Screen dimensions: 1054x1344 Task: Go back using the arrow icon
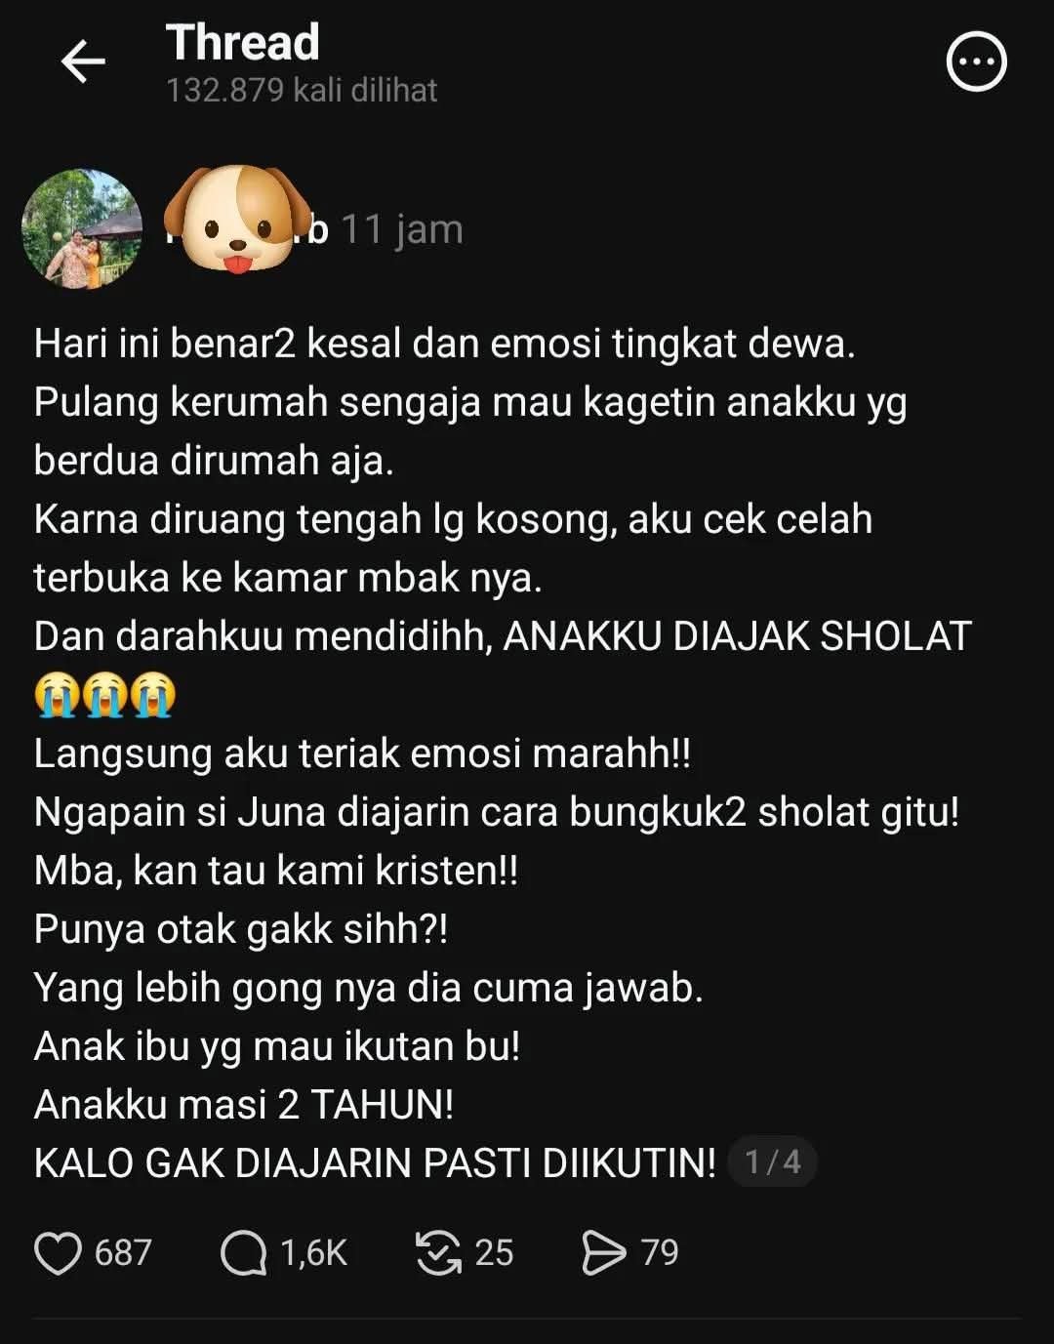(83, 62)
